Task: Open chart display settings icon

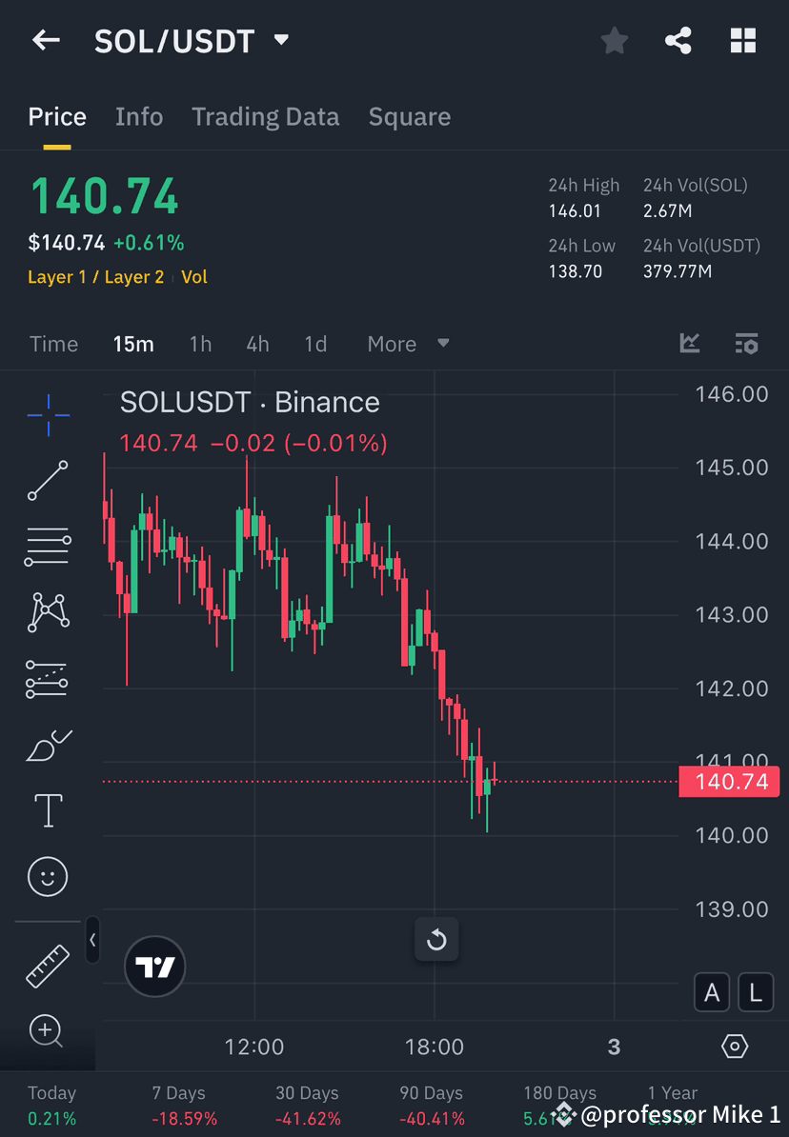Action: (x=747, y=344)
